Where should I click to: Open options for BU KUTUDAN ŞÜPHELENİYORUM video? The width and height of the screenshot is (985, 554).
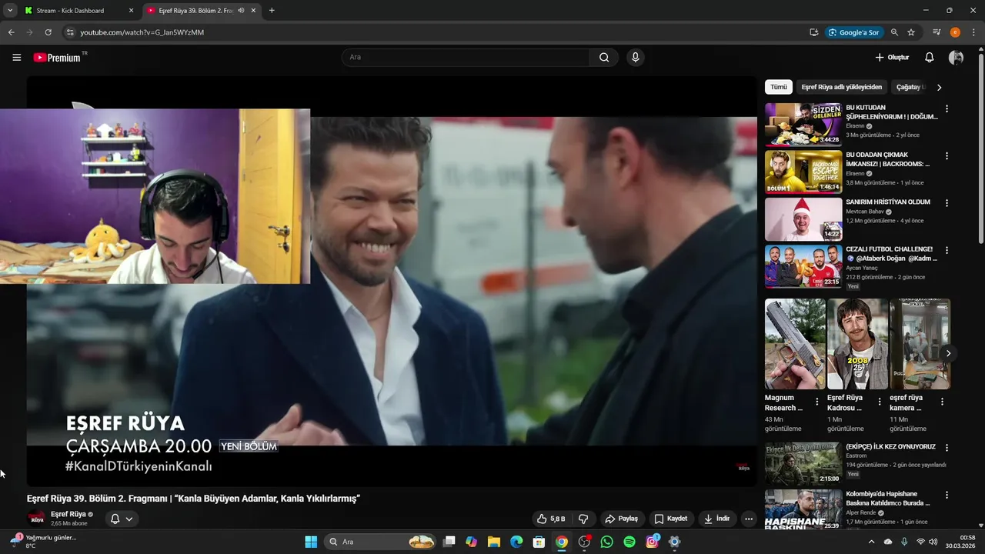[947, 108]
